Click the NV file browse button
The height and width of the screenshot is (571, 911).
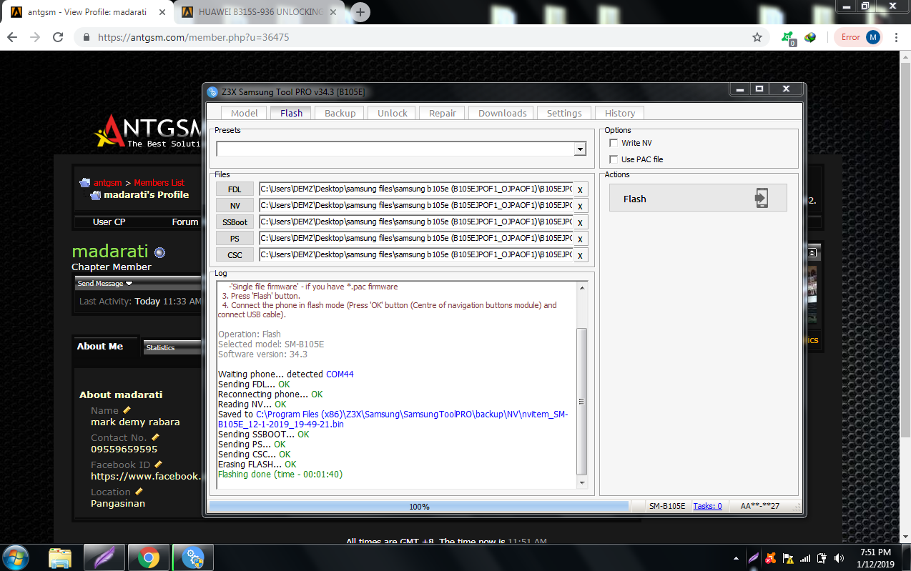235,206
